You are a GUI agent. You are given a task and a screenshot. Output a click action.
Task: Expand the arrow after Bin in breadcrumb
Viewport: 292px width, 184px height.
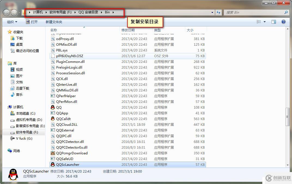pyautogui.click(x=113, y=12)
